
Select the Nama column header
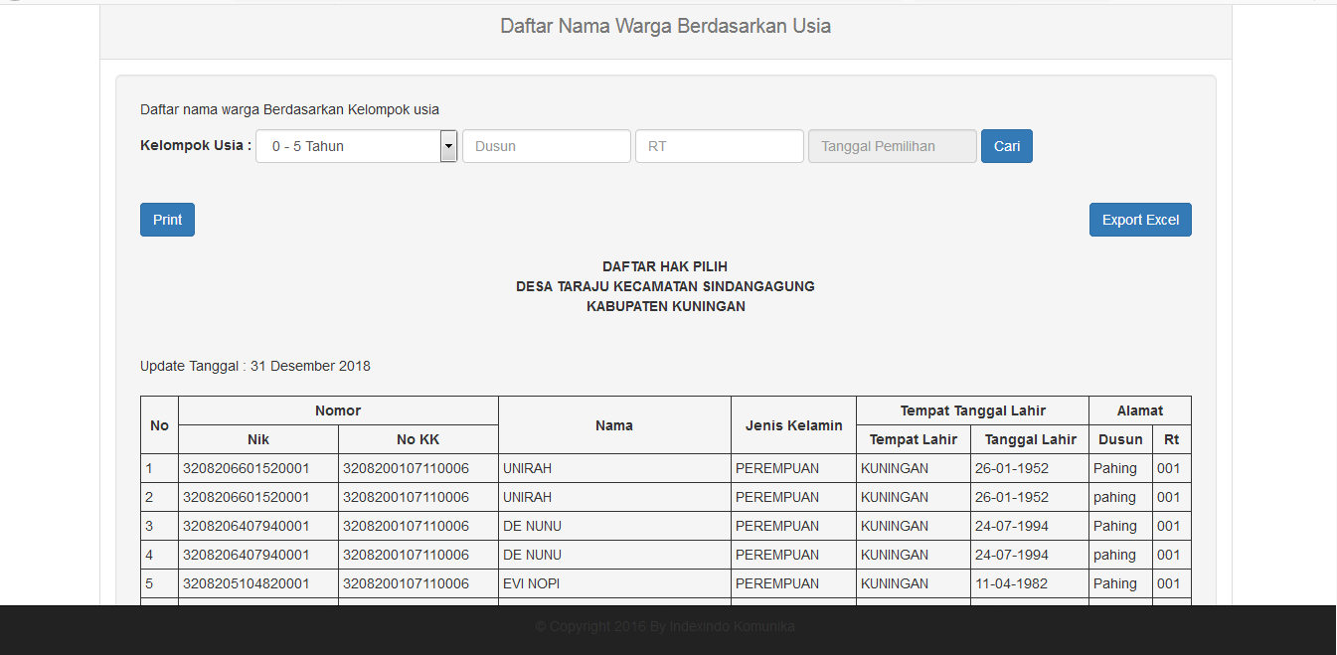(x=614, y=425)
